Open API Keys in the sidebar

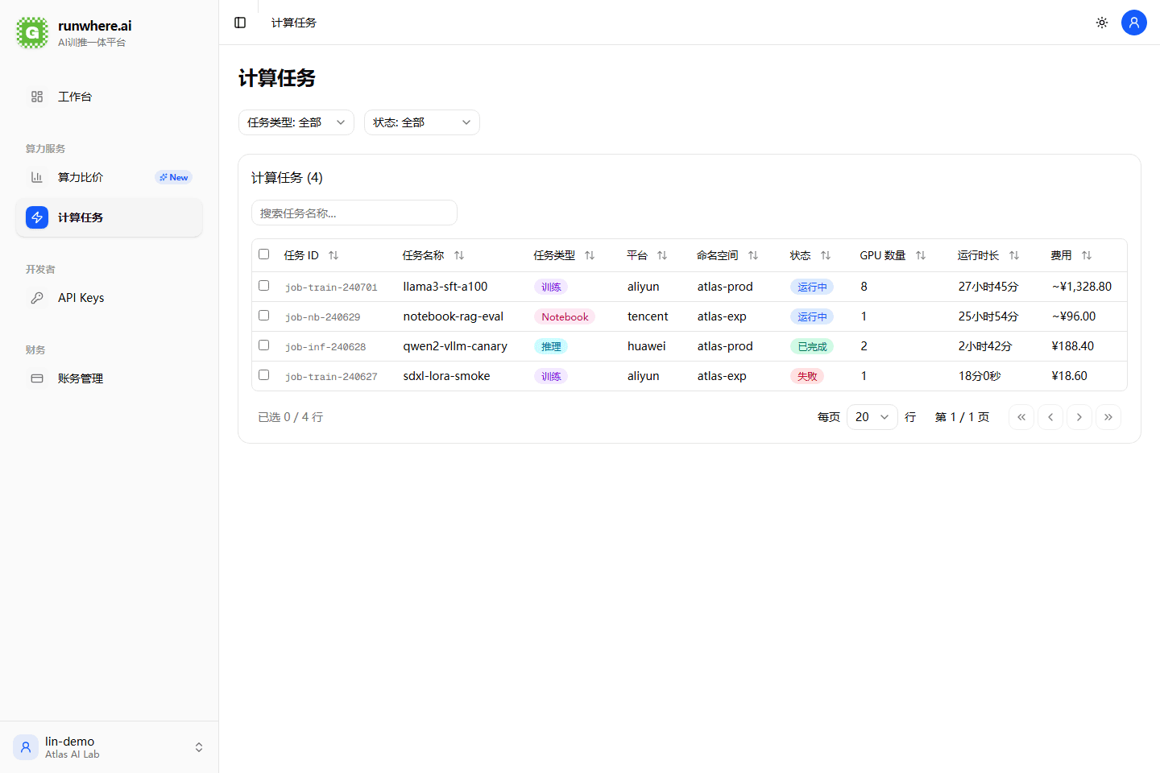tap(110, 298)
